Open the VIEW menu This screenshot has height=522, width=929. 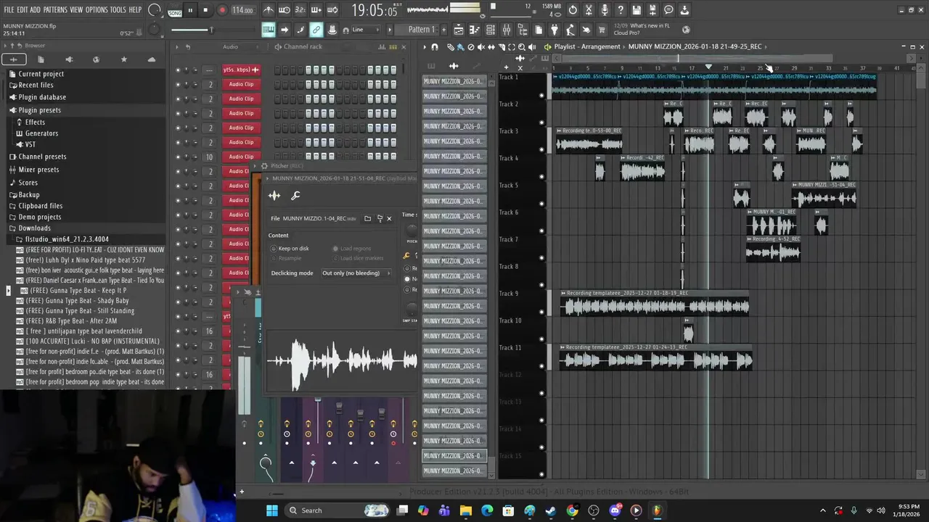point(76,10)
